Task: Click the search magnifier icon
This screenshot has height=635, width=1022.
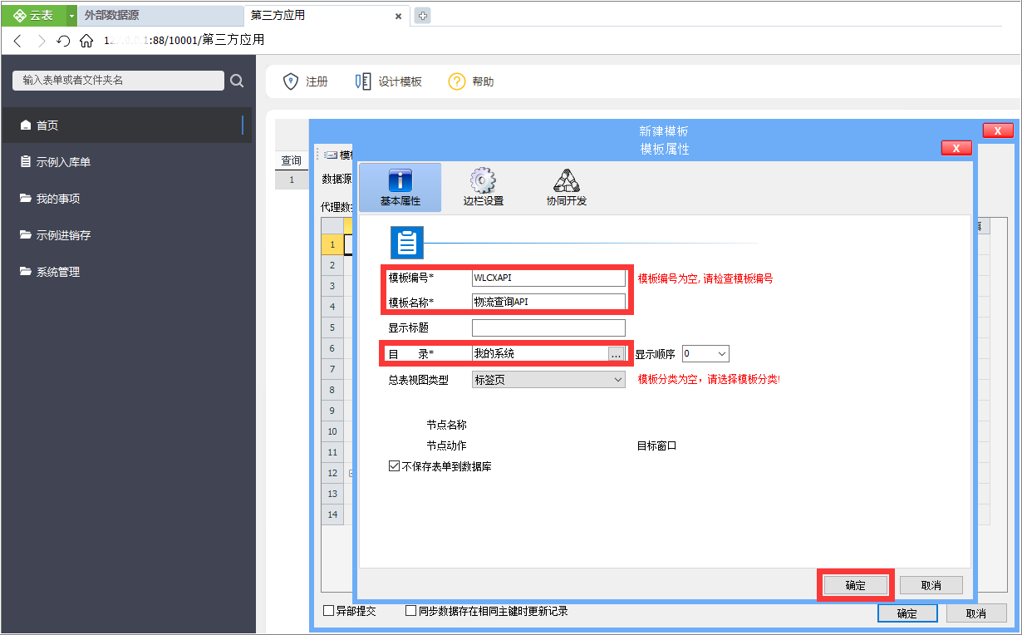Action: pyautogui.click(x=237, y=81)
